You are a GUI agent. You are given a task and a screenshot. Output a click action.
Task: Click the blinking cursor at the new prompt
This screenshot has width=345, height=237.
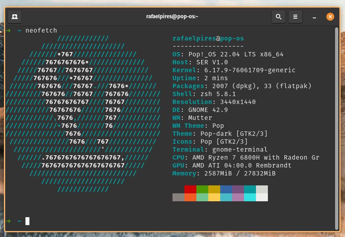point(27,221)
